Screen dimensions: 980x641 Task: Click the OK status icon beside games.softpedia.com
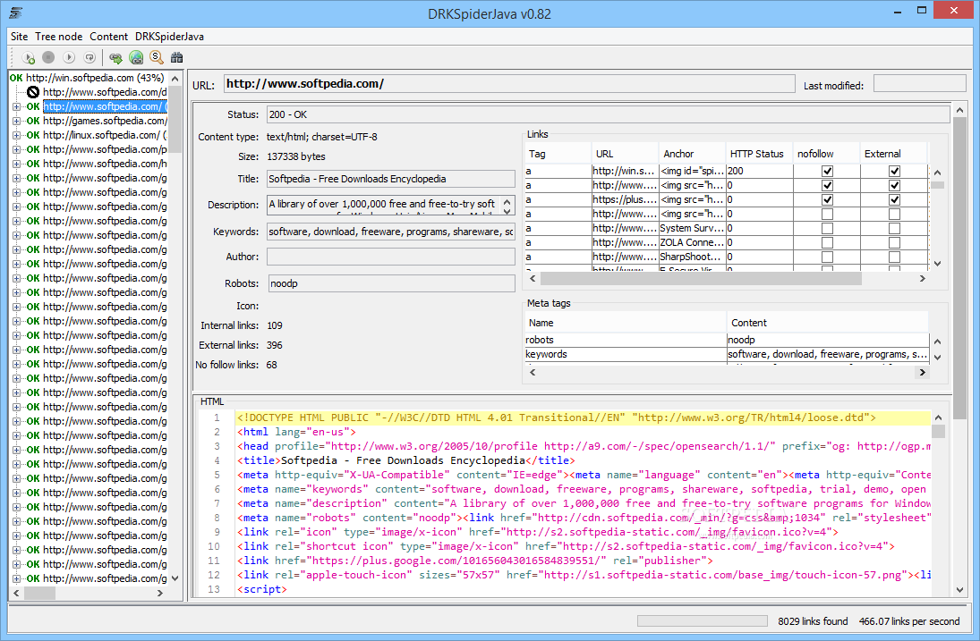pos(33,121)
